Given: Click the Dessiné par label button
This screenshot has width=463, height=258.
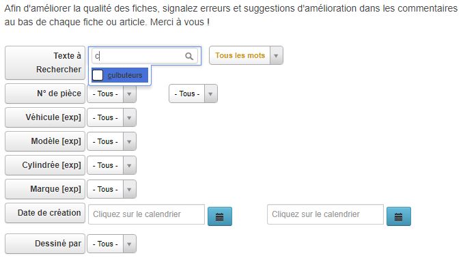Looking at the screenshot, I should (45, 244).
